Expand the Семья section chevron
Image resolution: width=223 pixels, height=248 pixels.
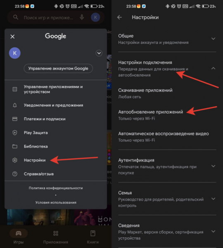pos(214,199)
